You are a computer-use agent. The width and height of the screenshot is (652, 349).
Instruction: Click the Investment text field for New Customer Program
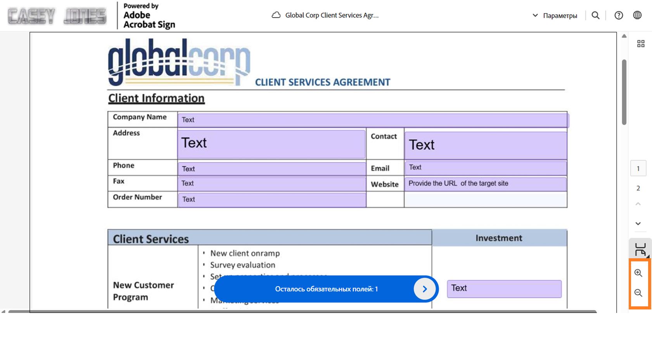(504, 289)
